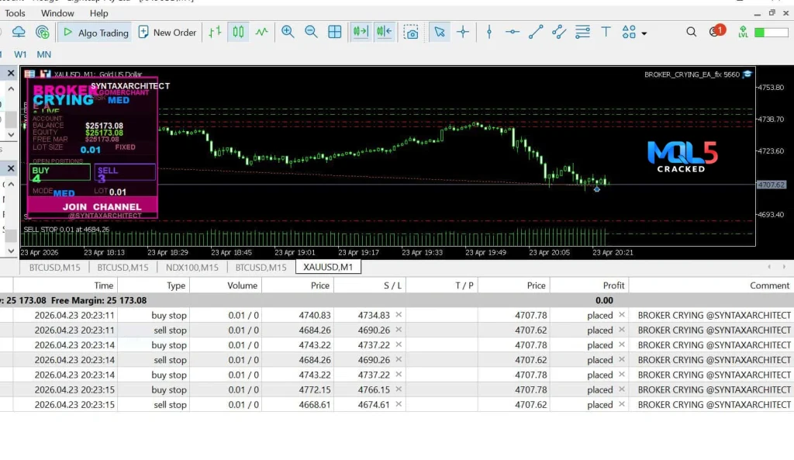Open the New Order dialog
Image resolution: width=794 pixels, height=460 pixels.
point(167,33)
